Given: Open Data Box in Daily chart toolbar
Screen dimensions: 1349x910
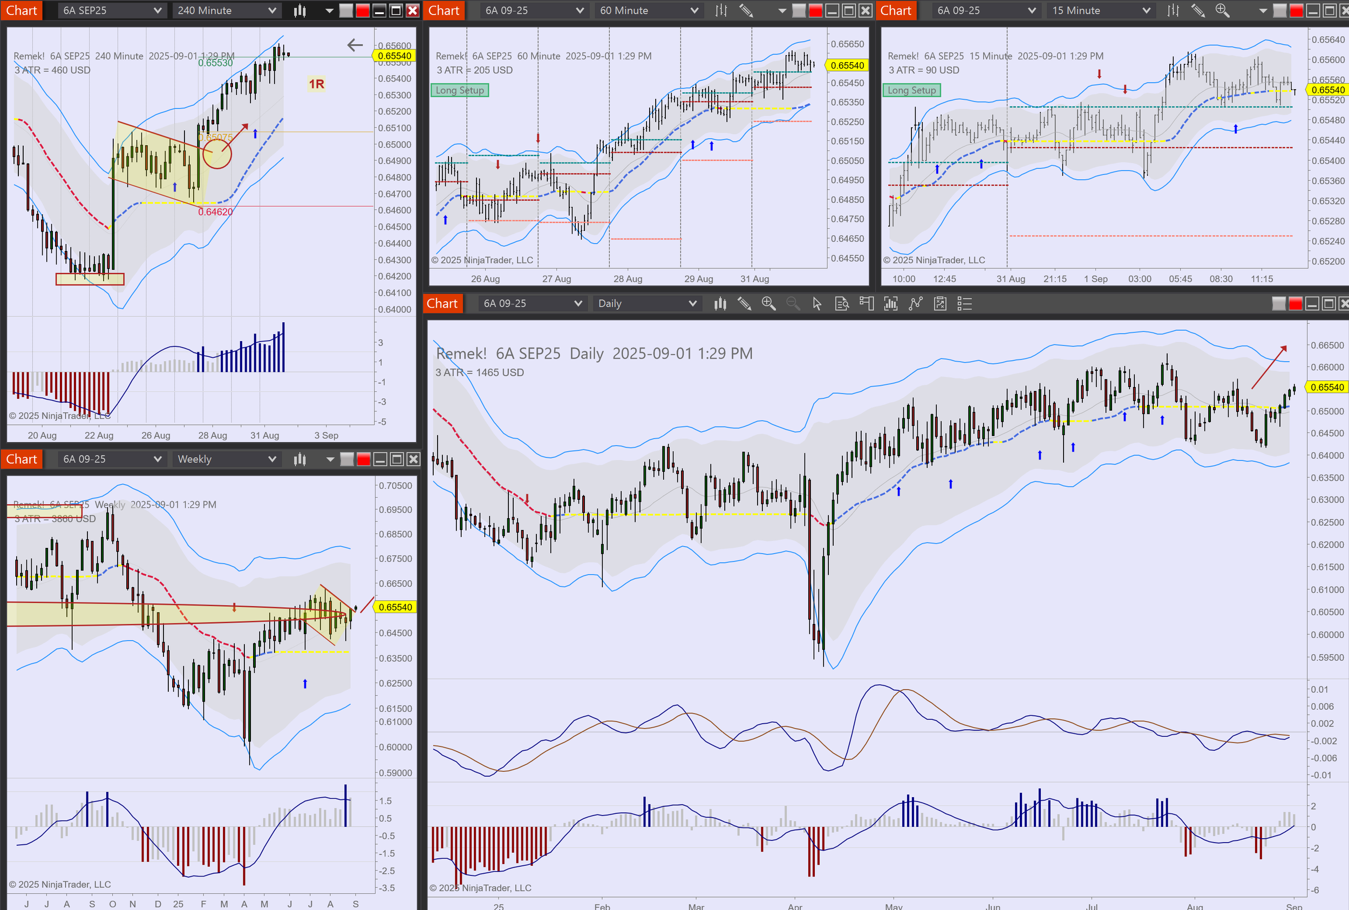Looking at the screenshot, I should click(841, 303).
